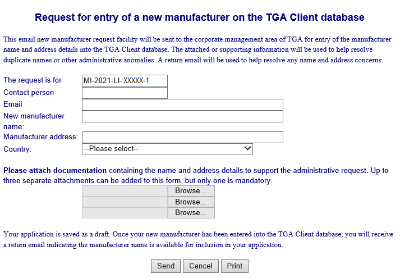The height and width of the screenshot is (278, 400).
Task: Submit the form with the Send button
Action: (x=165, y=266)
